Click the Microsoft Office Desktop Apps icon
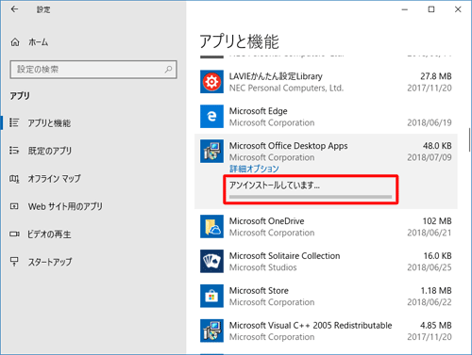472x355 pixels. (211, 152)
